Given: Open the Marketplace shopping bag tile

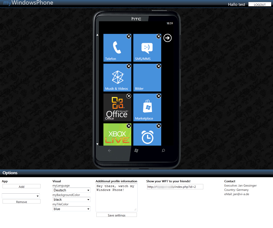Looking at the screenshot, I should coord(147,107).
